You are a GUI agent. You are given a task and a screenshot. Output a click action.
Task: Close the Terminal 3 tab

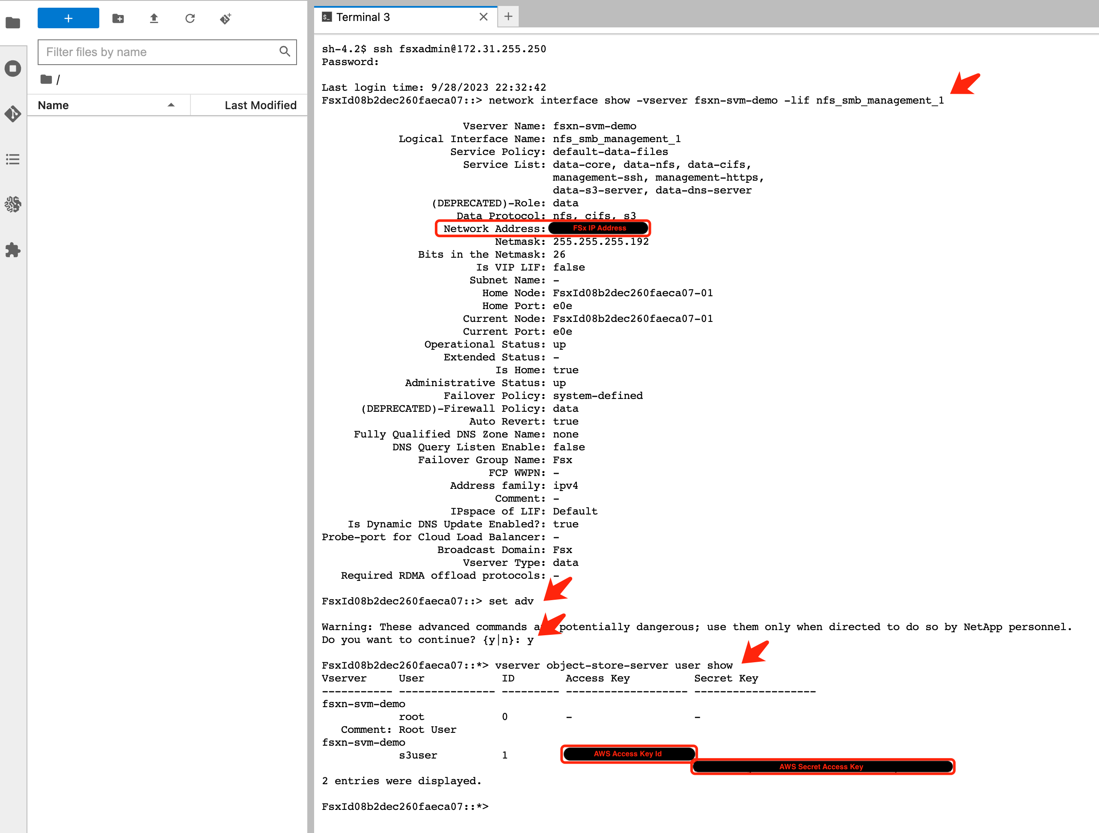(483, 17)
